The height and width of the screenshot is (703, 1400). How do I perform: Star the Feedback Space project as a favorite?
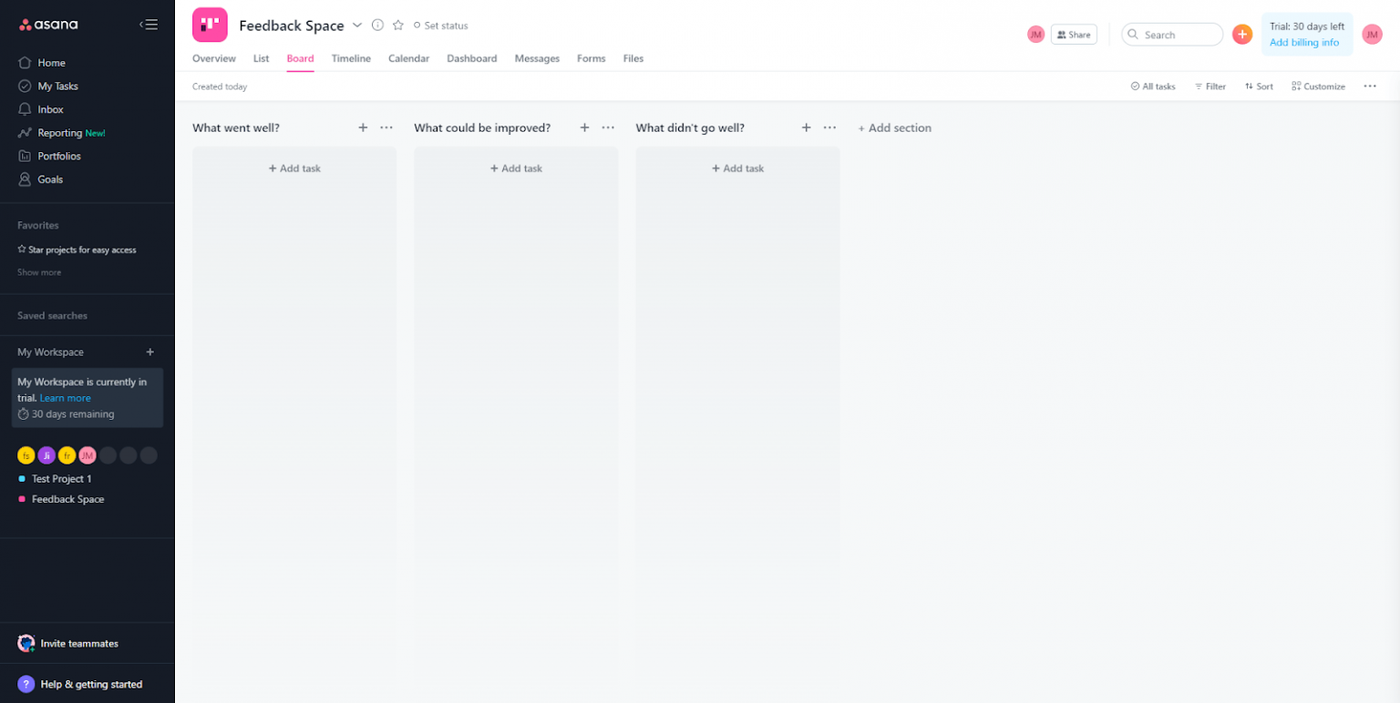(x=398, y=25)
